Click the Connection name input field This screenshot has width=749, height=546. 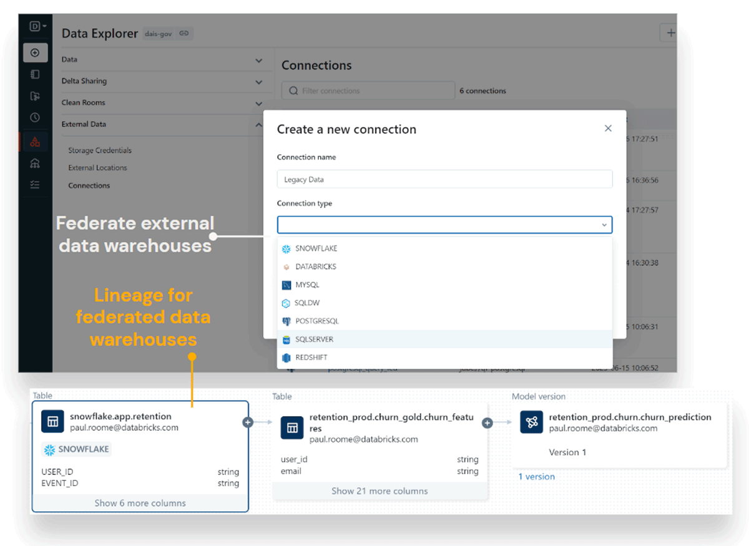coord(444,179)
